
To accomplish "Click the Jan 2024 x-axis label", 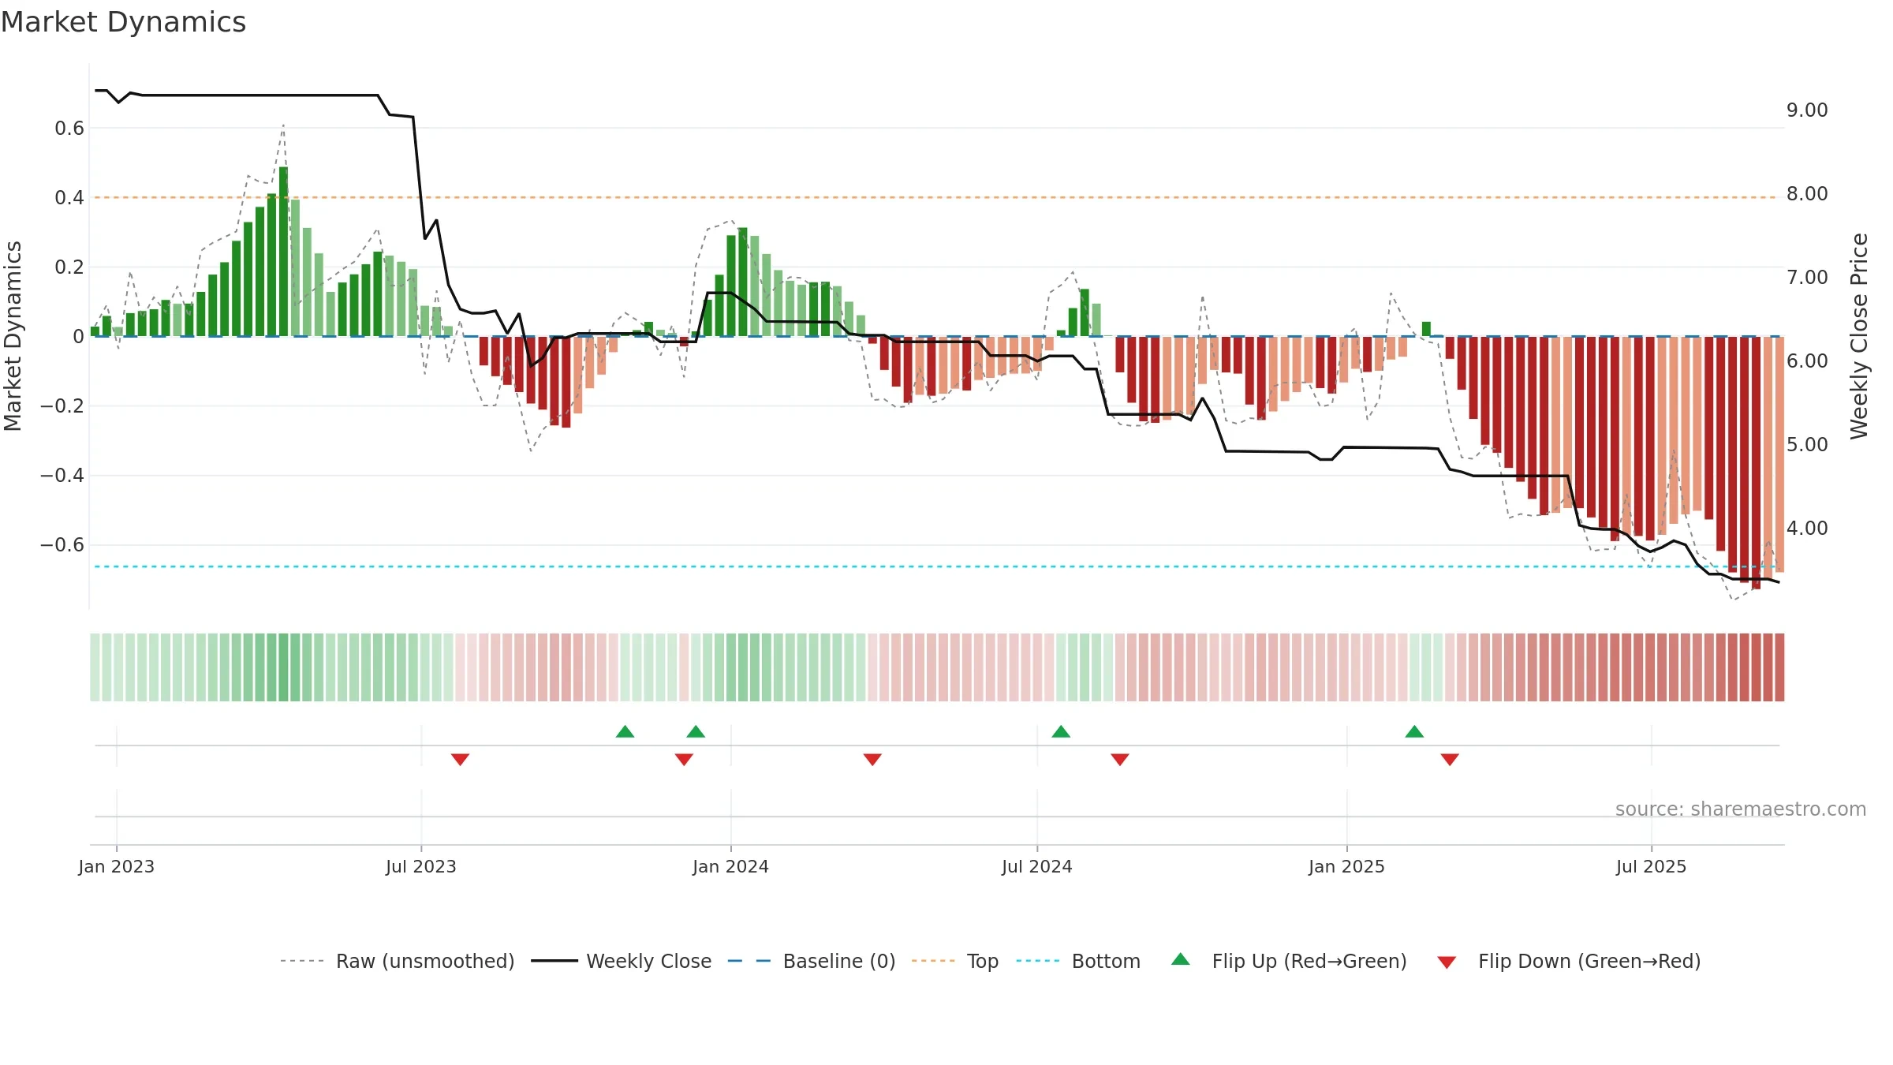I will 731,866.
